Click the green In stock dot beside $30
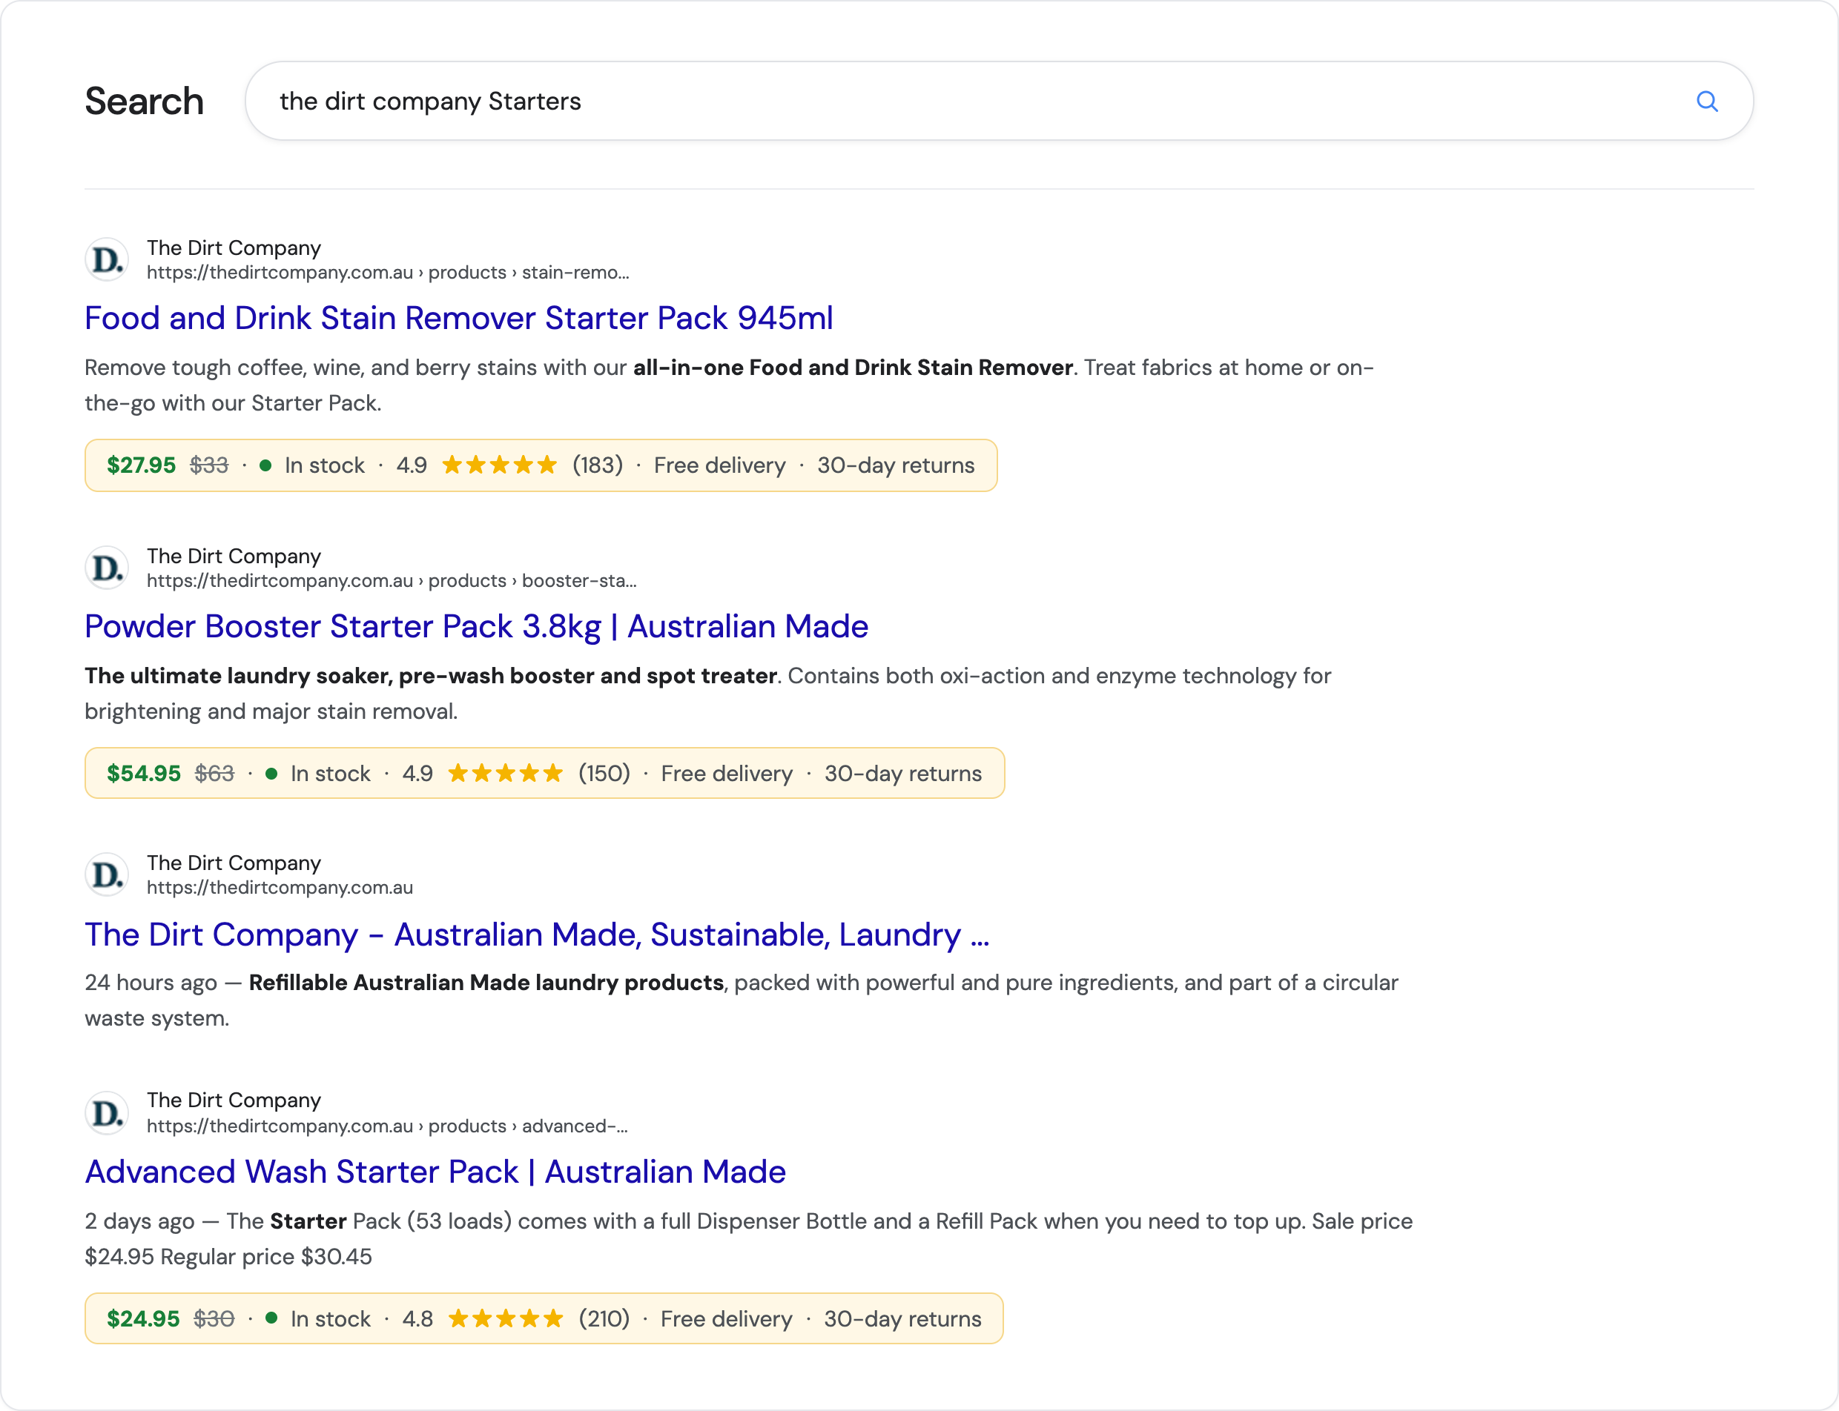The image size is (1839, 1411). point(271,1318)
